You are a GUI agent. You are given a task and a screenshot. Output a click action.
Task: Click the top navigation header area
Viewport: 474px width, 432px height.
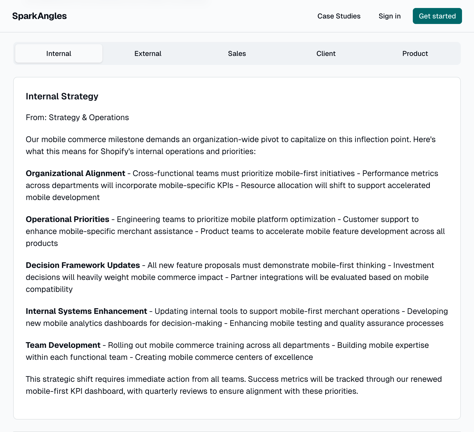pyautogui.click(x=237, y=16)
